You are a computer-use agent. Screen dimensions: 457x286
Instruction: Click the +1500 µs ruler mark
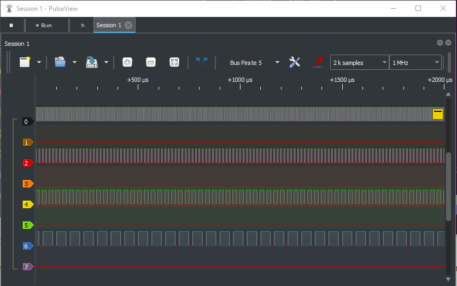tap(342, 80)
